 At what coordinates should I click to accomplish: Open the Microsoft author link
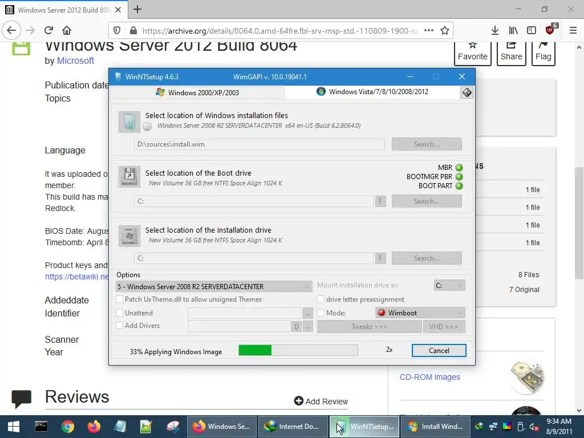pos(75,60)
